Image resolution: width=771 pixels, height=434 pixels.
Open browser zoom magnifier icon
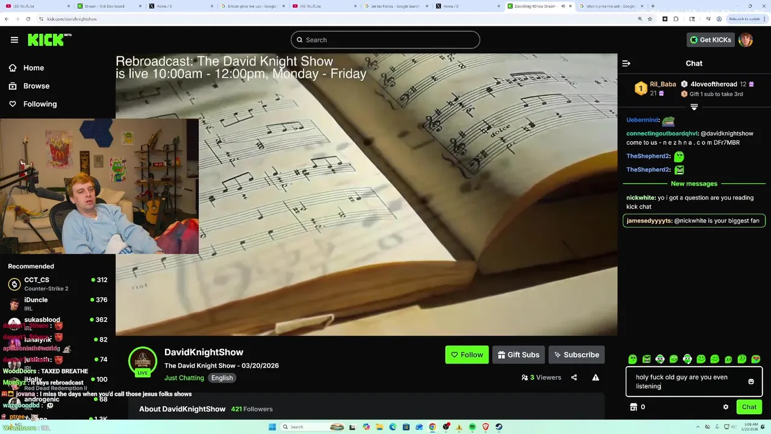pos(640,19)
